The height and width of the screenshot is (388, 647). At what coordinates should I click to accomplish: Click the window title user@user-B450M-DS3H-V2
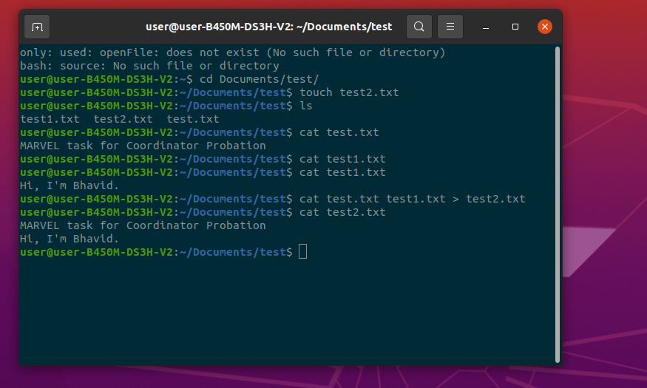(x=268, y=27)
